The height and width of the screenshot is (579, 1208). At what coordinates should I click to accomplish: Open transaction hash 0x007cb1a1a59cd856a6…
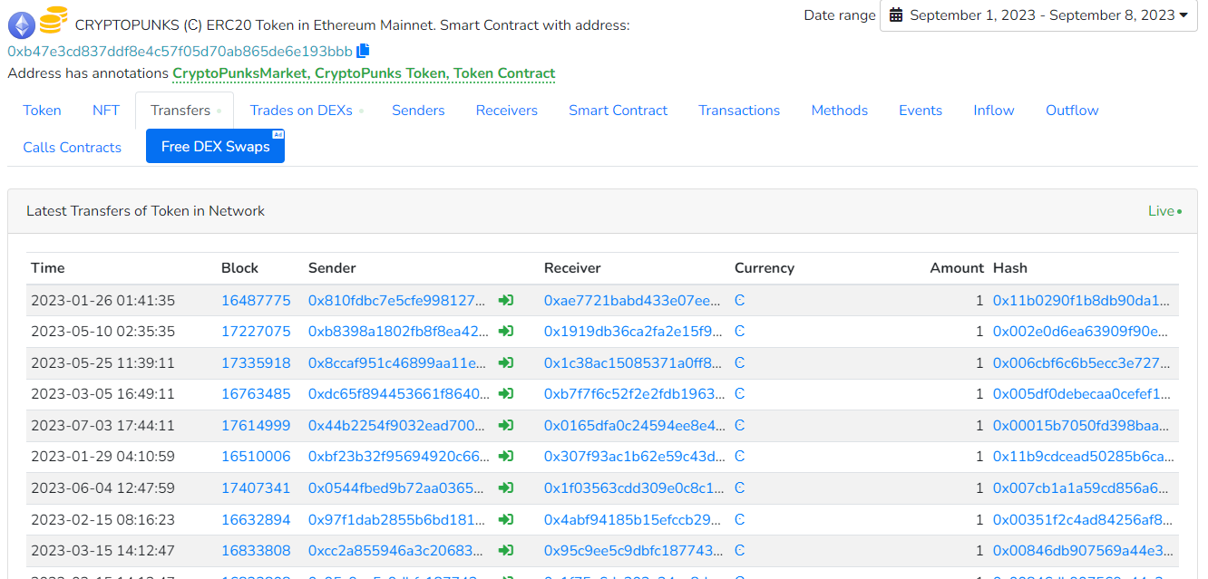pyautogui.click(x=1081, y=488)
